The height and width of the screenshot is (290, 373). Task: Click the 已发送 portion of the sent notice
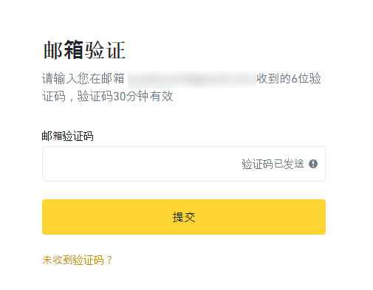[289, 164]
